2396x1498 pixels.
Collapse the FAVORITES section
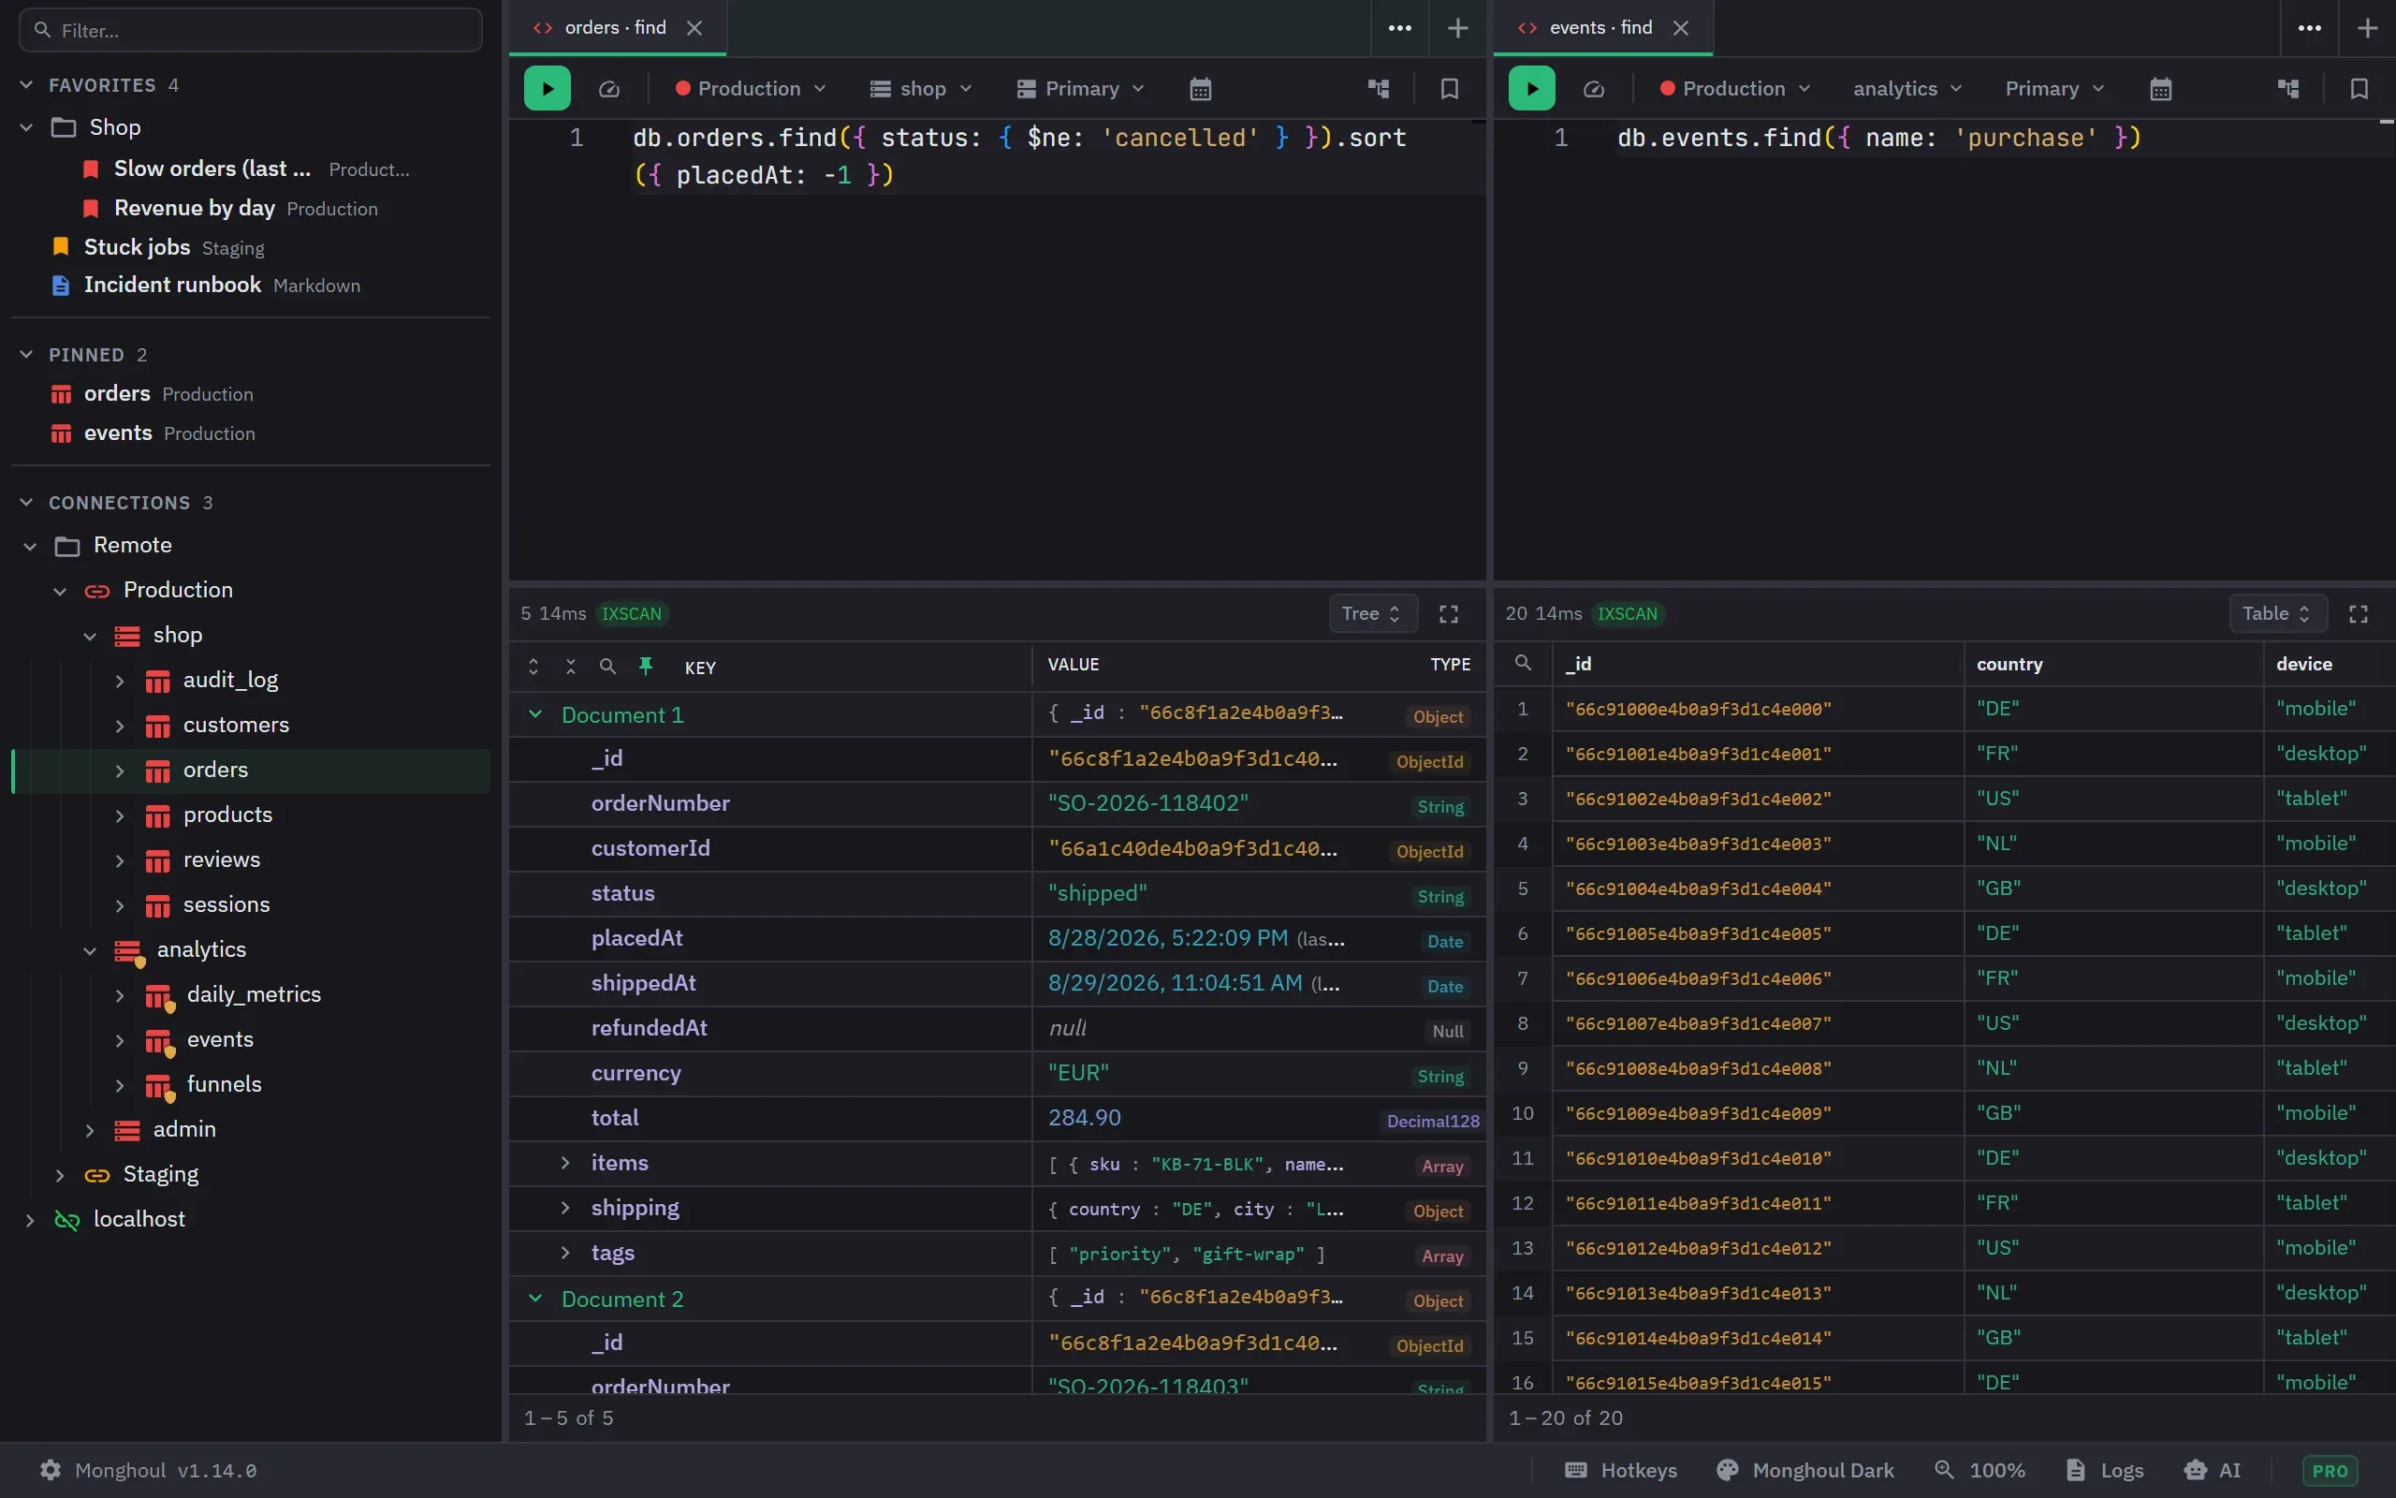click(x=27, y=85)
